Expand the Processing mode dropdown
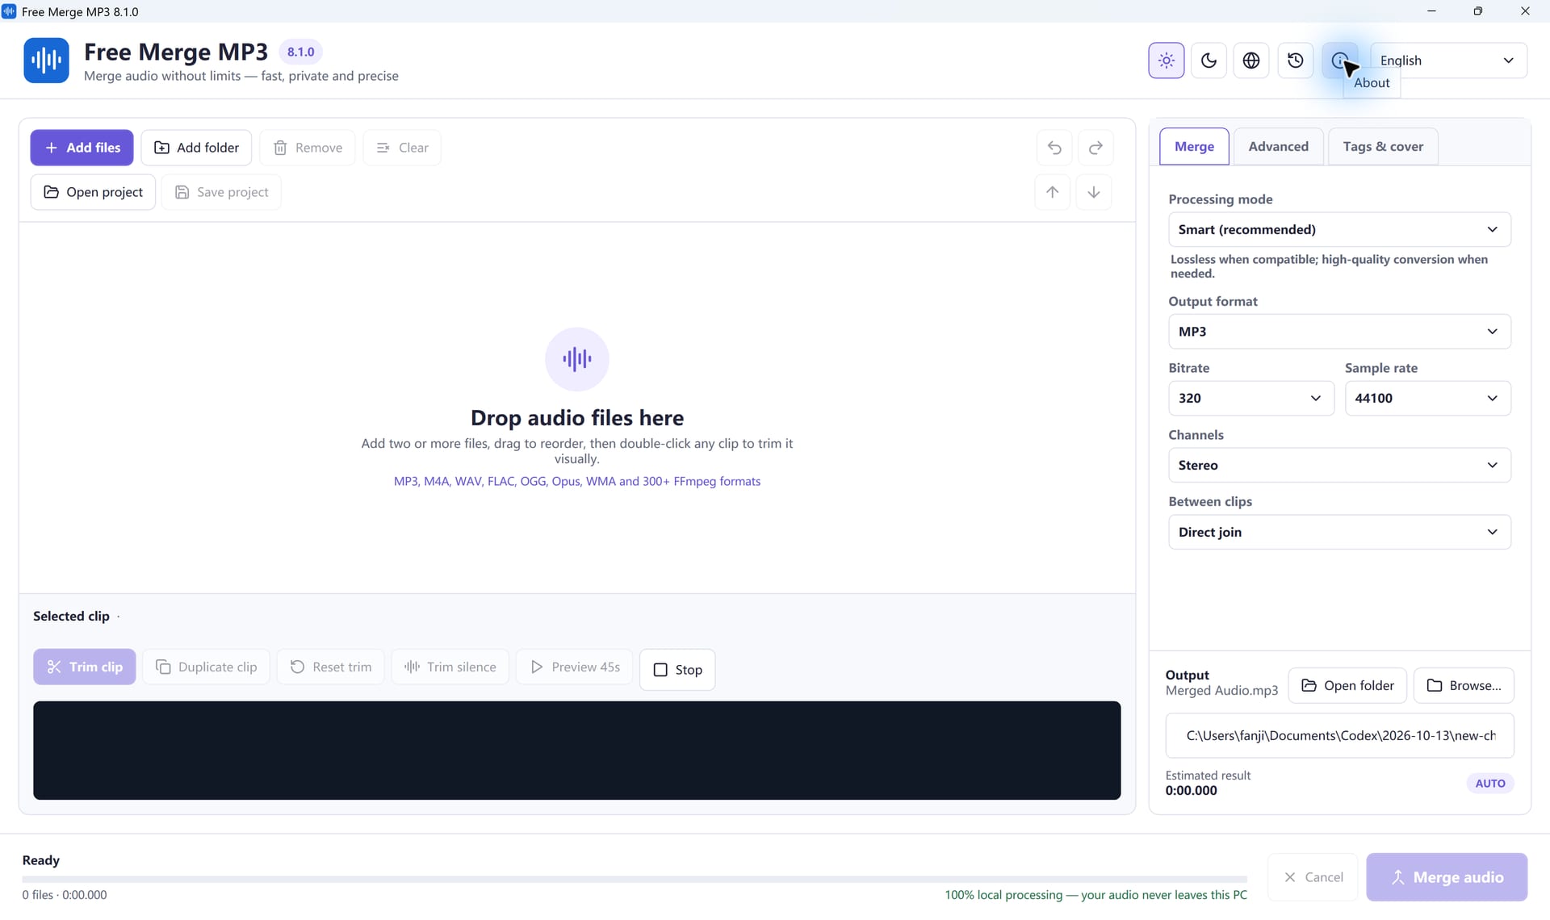Screen dimensions: 1550x920 (1339, 230)
